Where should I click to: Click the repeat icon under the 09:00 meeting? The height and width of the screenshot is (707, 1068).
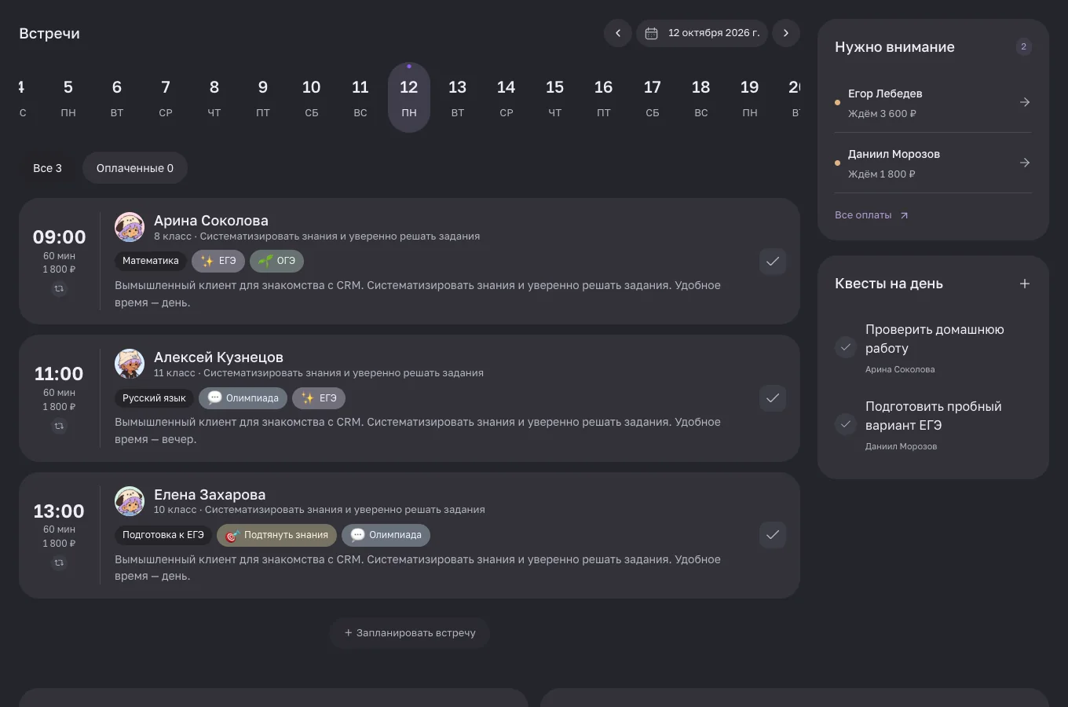(59, 289)
